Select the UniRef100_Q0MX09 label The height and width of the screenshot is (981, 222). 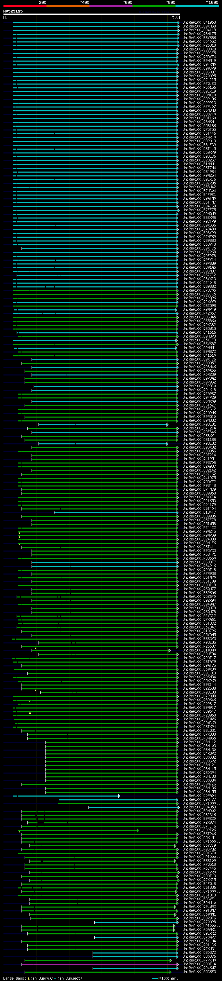coord(199,401)
